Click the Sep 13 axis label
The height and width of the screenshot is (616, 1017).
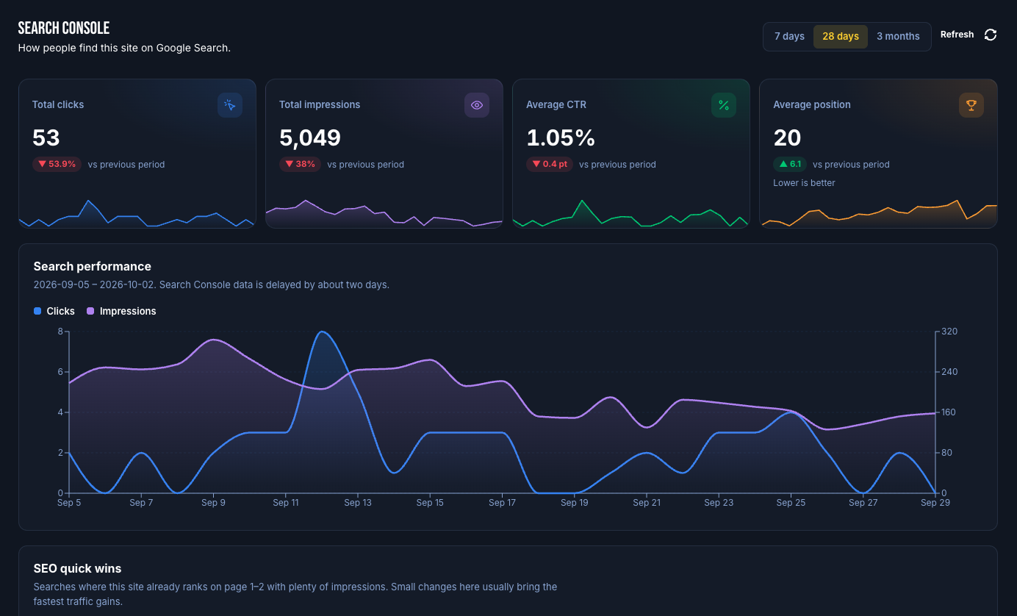coord(358,504)
